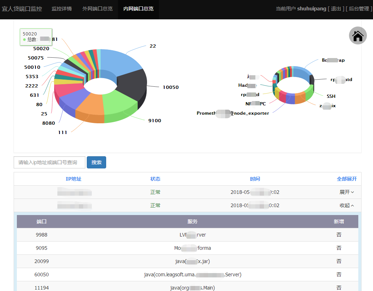Viewport: 373px width, 291px height.
Task: Click the home icon button
Action: (x=358, y=36)
